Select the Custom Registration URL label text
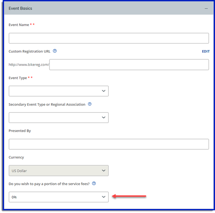Image resolution: width=215 pixels, height=213 pixels. point(29,51)
